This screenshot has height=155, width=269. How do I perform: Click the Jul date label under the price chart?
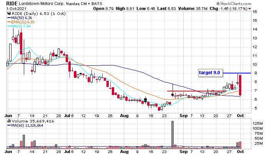(67, 116)
